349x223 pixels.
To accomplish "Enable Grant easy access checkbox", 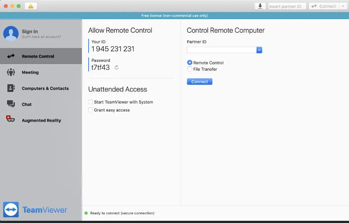I will click(90, 110).
